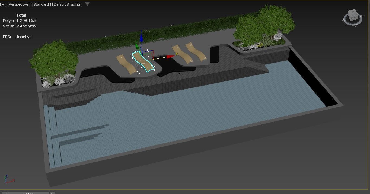Click the Top face of the ViewCube
370x194 pixels.
(x=353, y=12)
